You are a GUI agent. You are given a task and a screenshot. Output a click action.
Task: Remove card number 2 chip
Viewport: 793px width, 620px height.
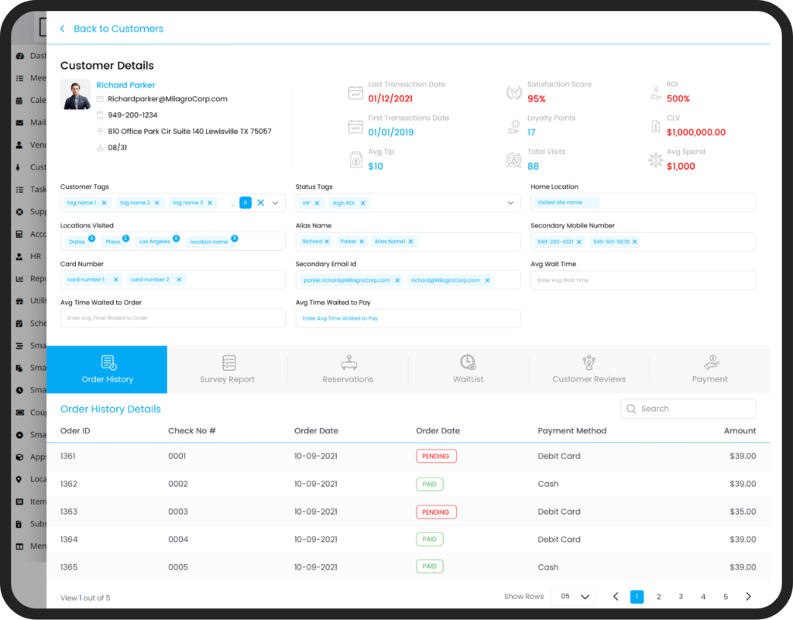click(179, 279)
